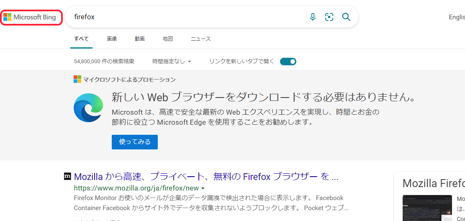Open visual search camera icon

tap(329, 17)
